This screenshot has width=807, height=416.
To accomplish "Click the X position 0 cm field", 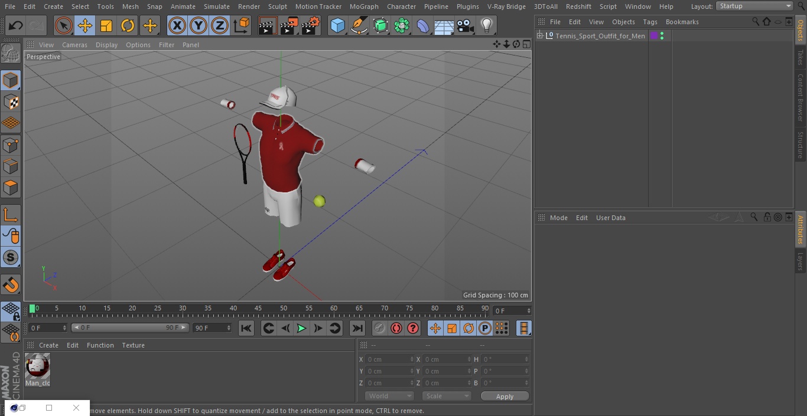I will pos(390,359).
